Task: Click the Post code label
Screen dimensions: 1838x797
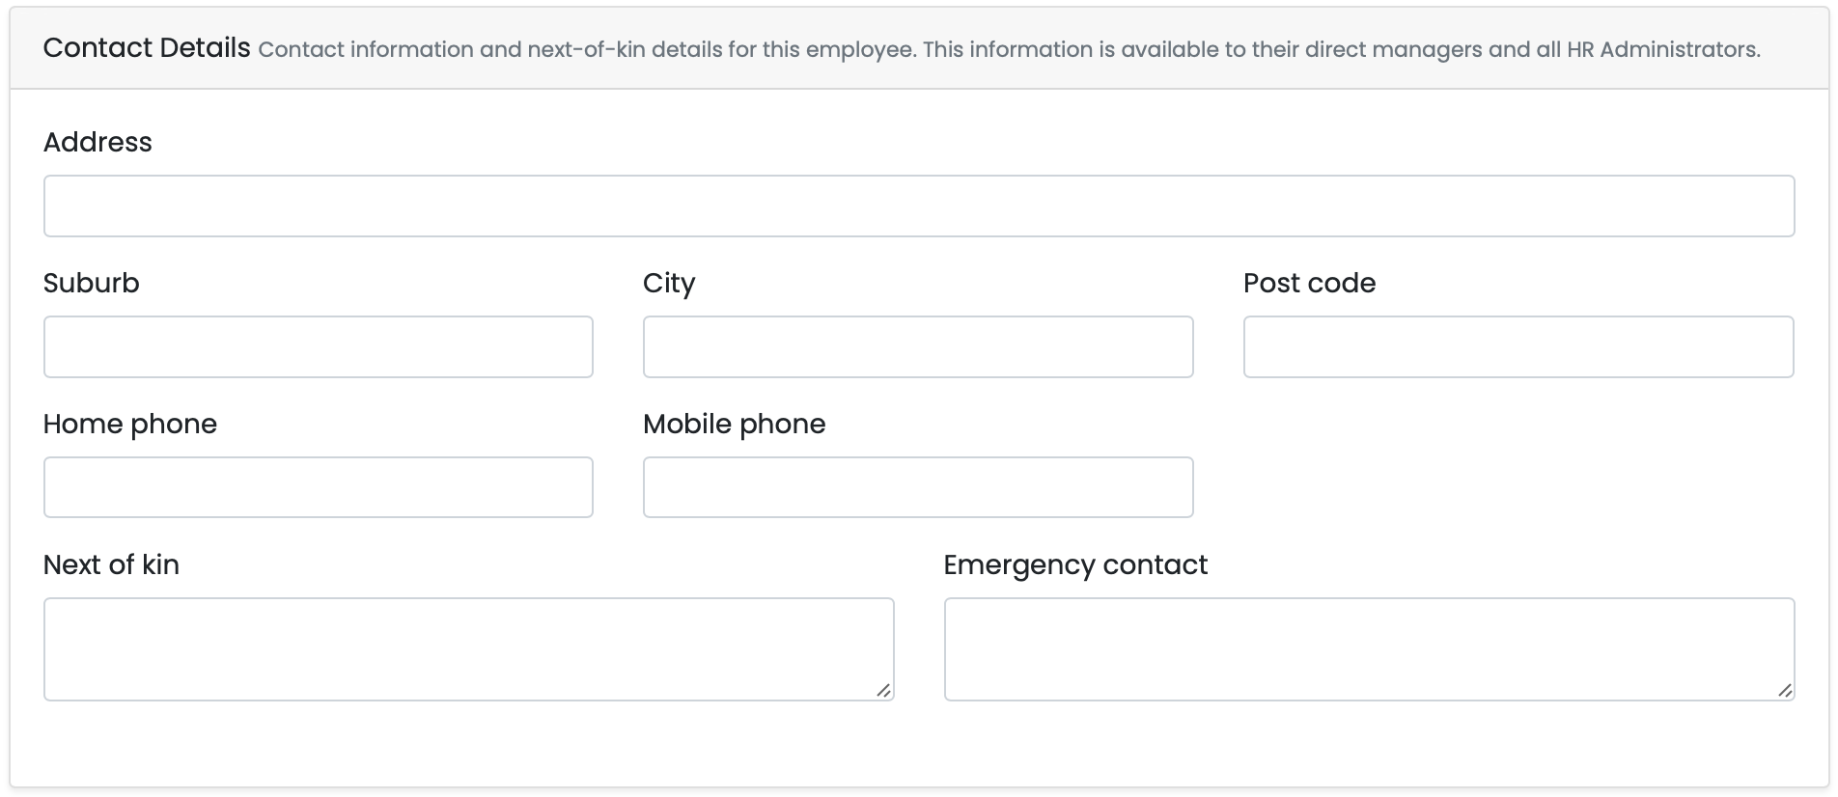Action: coord(1309,283)
